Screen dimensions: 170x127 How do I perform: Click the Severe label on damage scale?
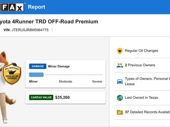click(97, 82)
